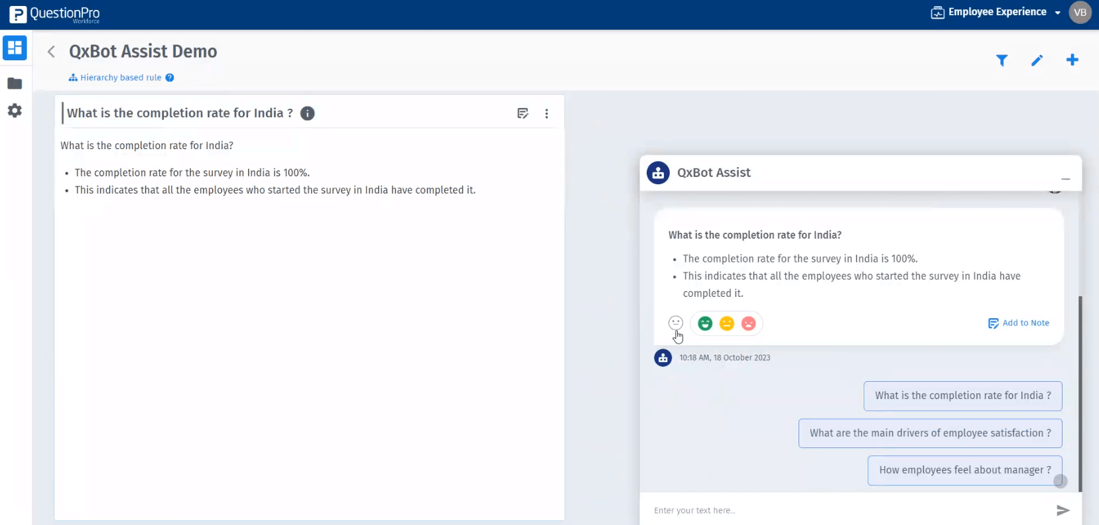Click the timestamp 10:18 AM, 18 October 2023

[x=725, y=358]
